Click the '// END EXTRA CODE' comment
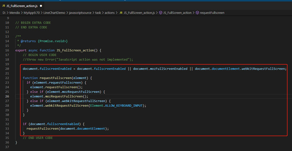Screen dimensions: 292x151 pos(31,27)
